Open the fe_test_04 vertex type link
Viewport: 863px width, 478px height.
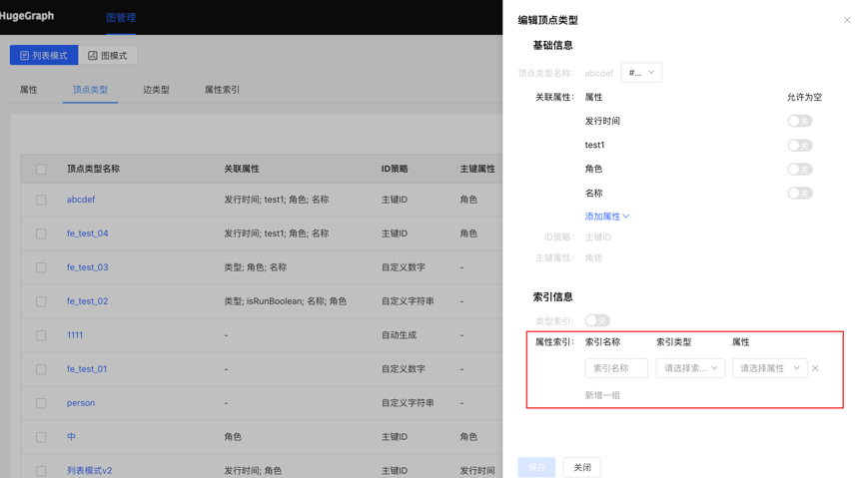point(88,234)
